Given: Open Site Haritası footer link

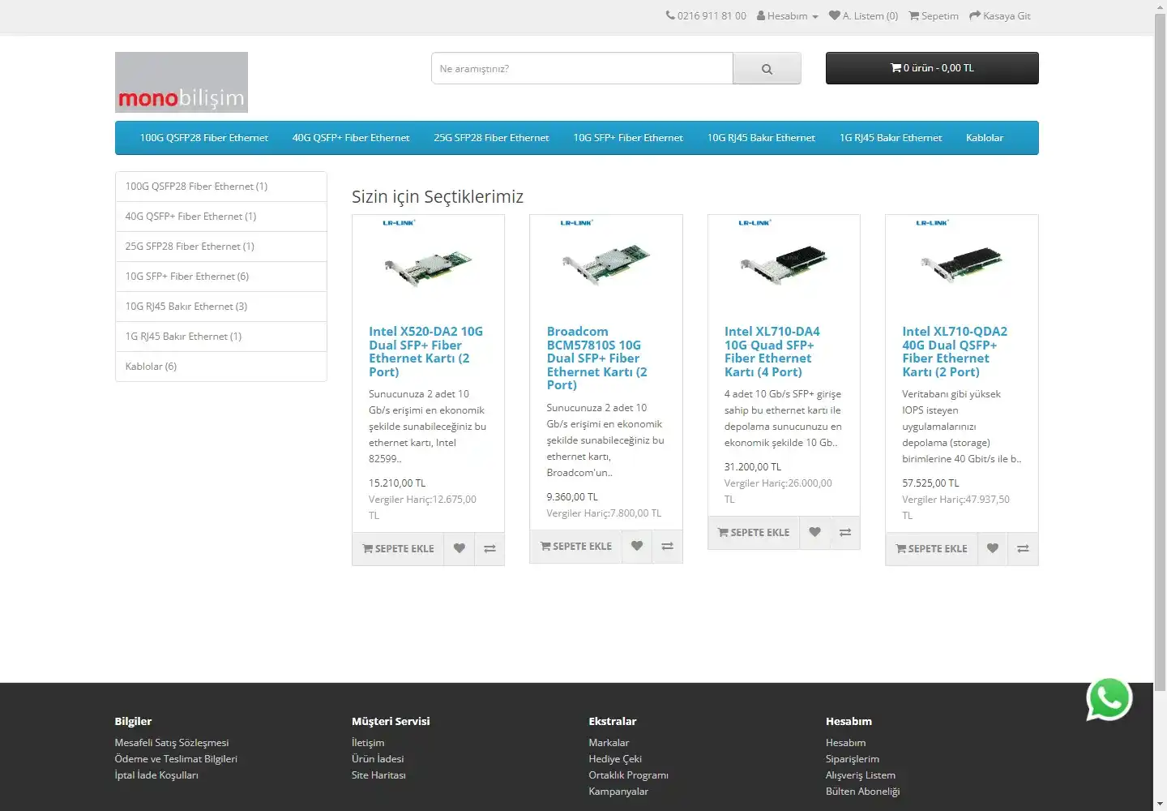Looking at the screenshot, I should 378,775.
